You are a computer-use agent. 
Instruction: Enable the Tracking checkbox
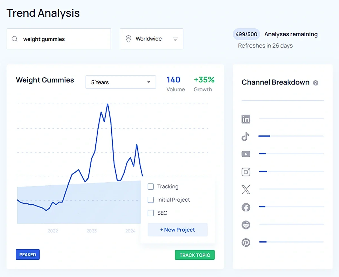[151, 187]
